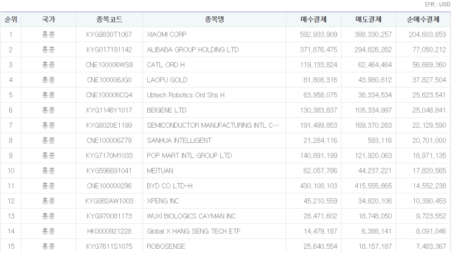Click stock code CNE100006JG0
Viewport: 452px width, 253px height.
point(109,80)
